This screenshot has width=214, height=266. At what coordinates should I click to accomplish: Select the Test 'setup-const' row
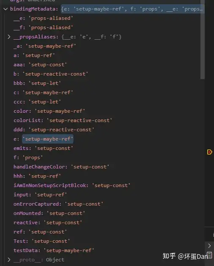(42, 241)
